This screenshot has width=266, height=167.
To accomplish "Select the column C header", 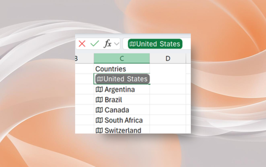I will pos(122,58).
